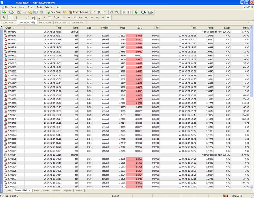Toggle chart auto scroll
Screen dimensions: 254x198
coord(124,12)
